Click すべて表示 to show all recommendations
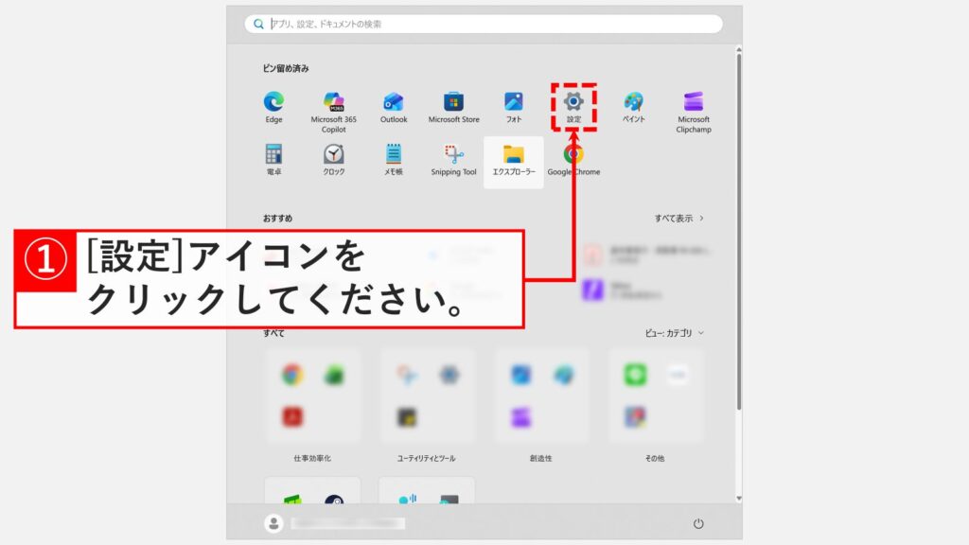This screenshot has height=545, width=969. [678, 216]
